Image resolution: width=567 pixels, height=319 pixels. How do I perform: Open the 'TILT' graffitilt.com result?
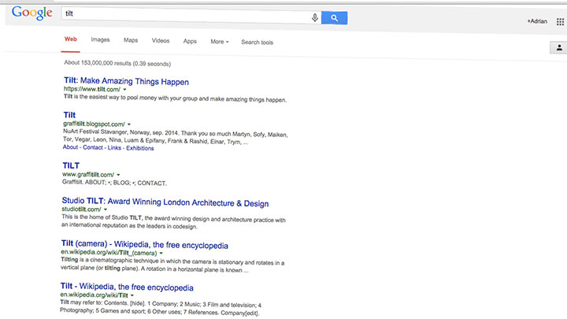point(71,165)
